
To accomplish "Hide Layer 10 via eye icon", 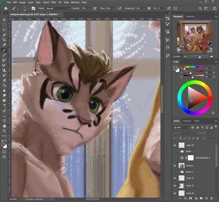I will click(x=175, y=145).
